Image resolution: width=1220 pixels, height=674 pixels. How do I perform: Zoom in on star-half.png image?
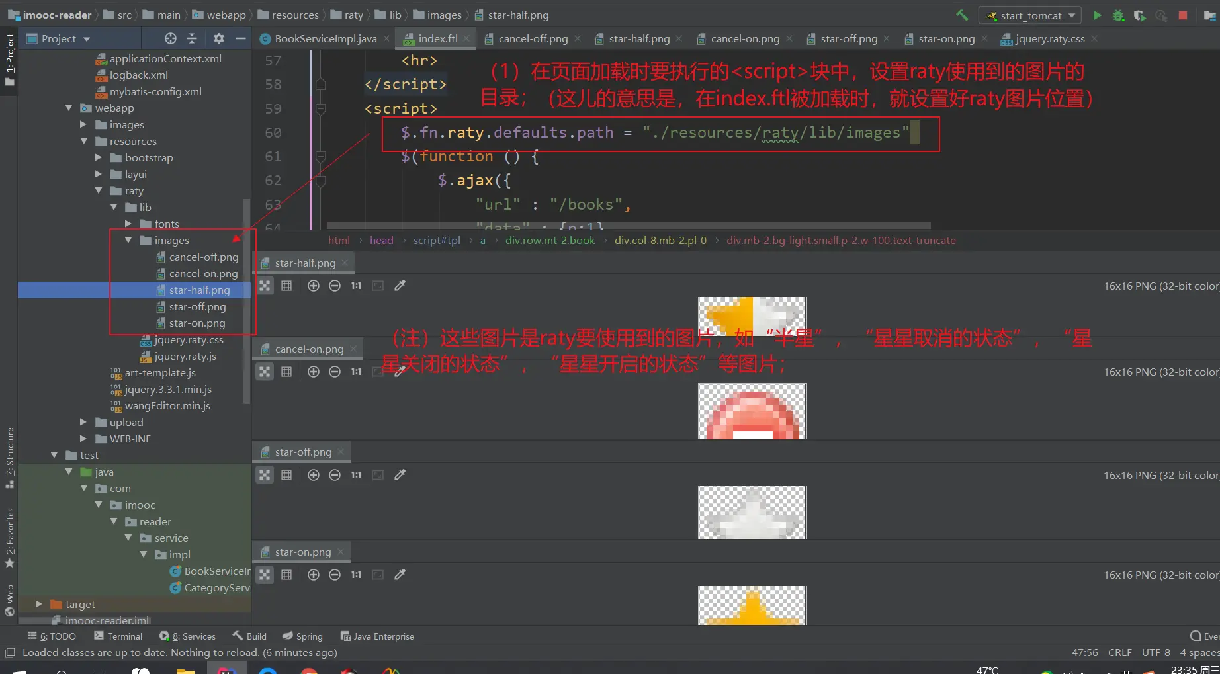(314, 286)
